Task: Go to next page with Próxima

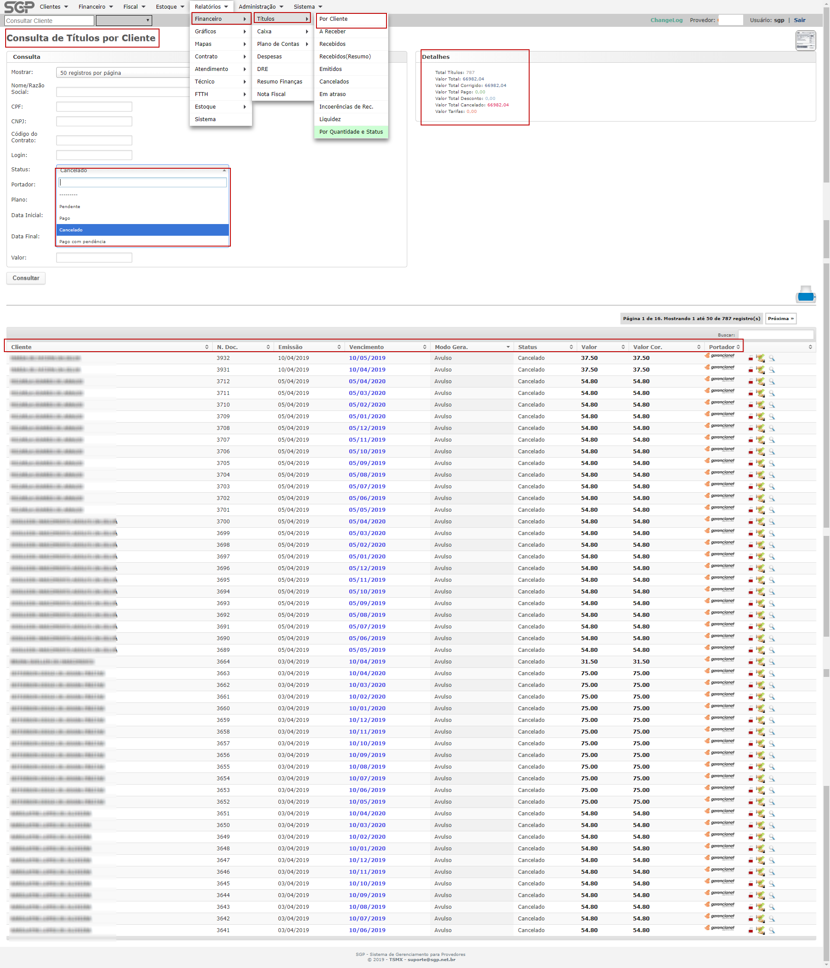Action: coord(780,319)
